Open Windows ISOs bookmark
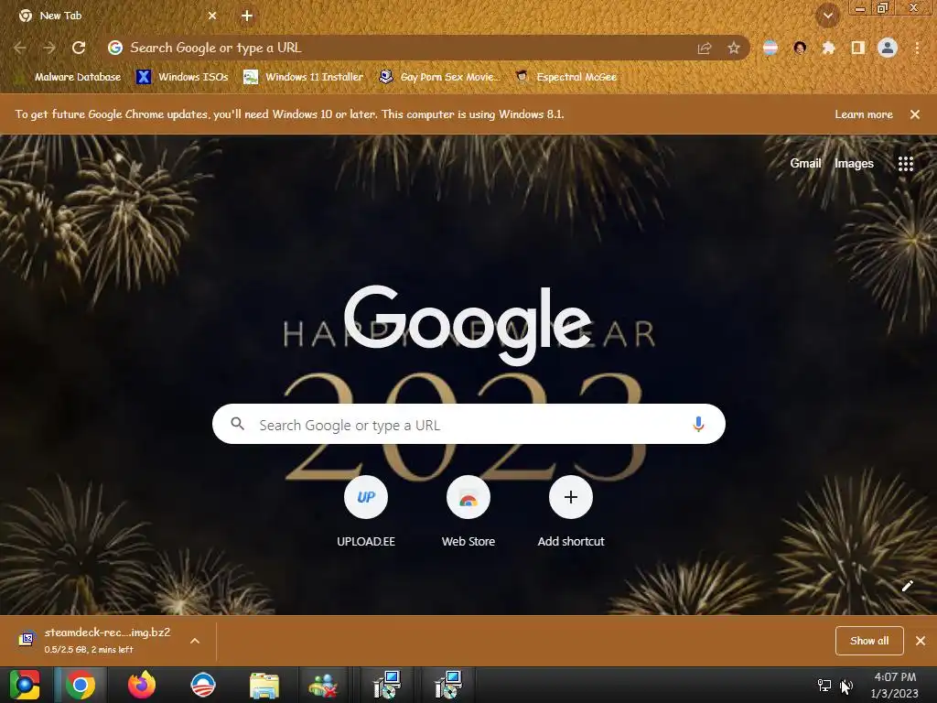This screenshot has height=703, width=937. pyautogui.click(x=182, y=77)
